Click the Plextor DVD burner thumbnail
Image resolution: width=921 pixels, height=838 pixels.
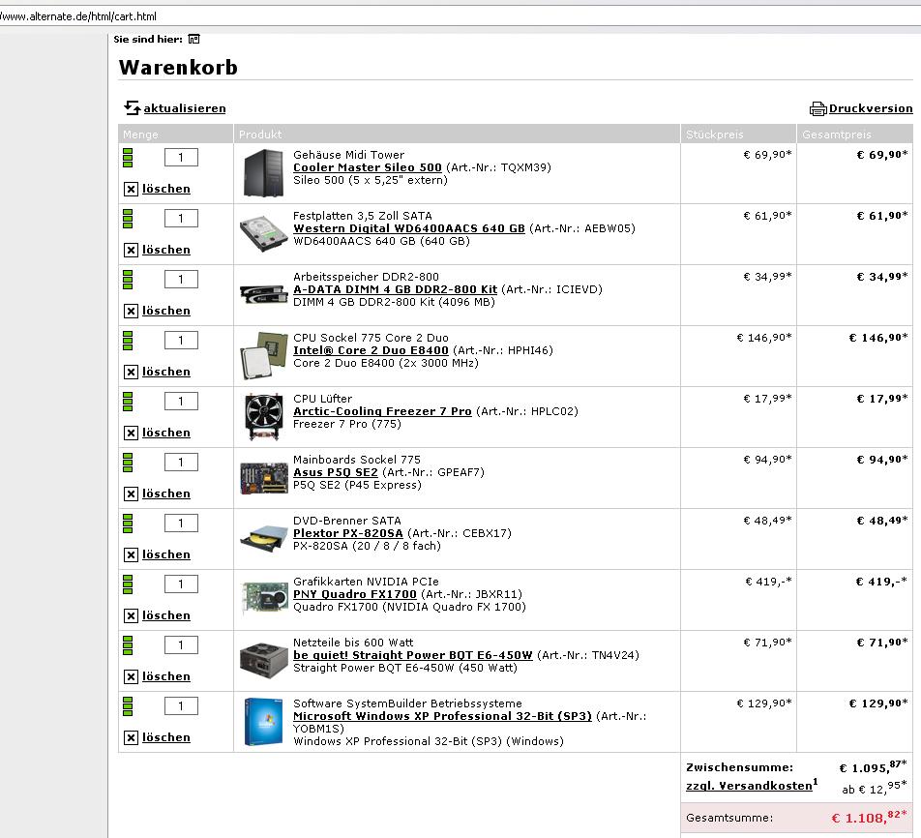point(264,539)
